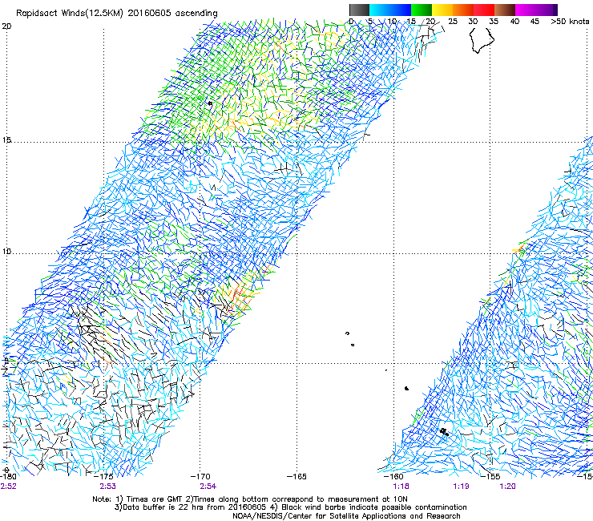
Task: Pick the brown 35–40 knots color bar segment
Action: pyautogui.click(x=505, y=10)
